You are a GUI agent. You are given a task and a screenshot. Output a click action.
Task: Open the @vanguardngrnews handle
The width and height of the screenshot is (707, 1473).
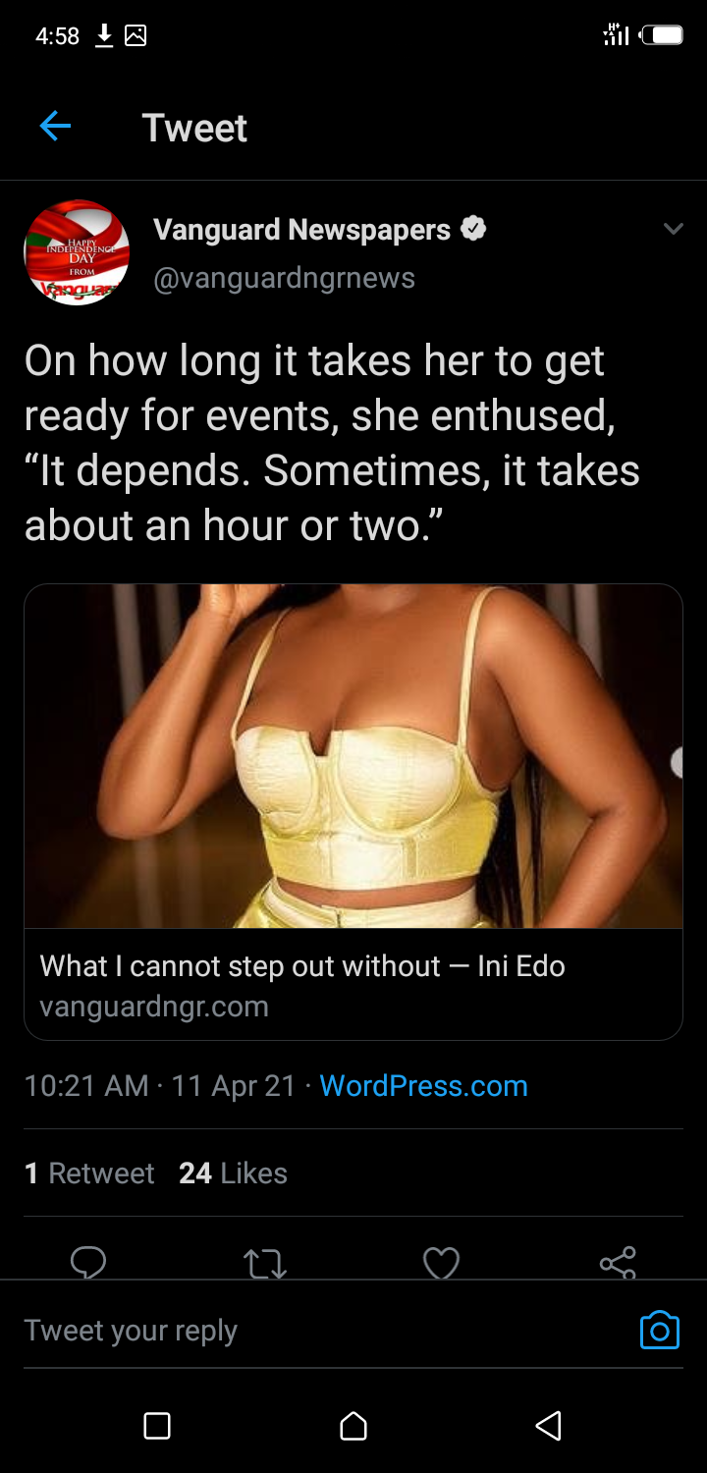(x=285, y=278)
